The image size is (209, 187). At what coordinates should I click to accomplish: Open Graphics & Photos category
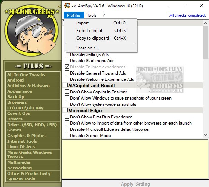point(26,136)
